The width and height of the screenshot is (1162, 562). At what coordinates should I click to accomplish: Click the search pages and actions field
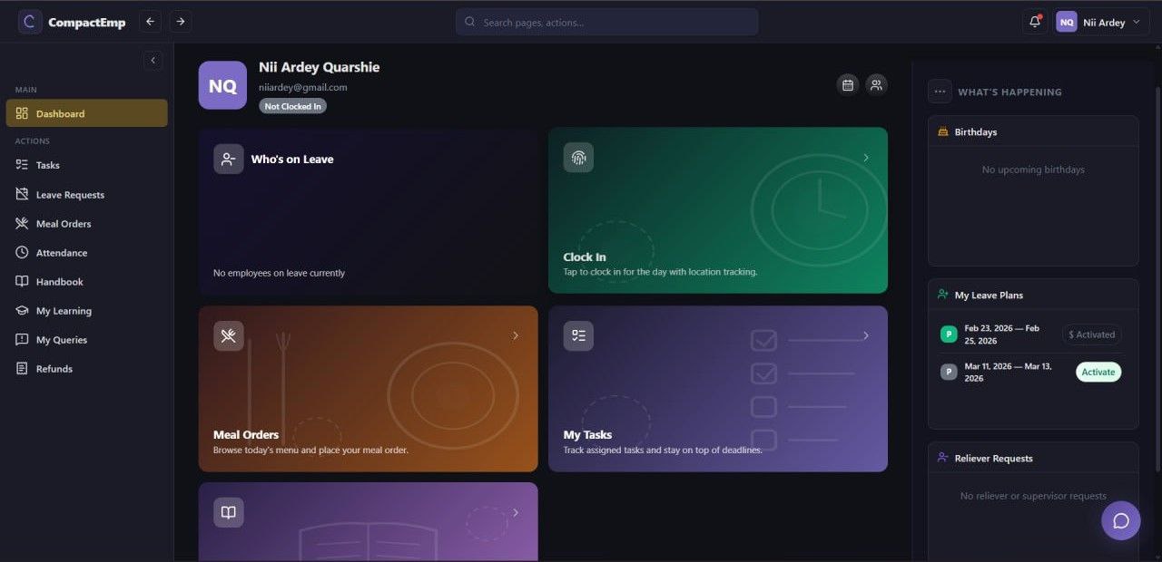(x=606, y=22)
